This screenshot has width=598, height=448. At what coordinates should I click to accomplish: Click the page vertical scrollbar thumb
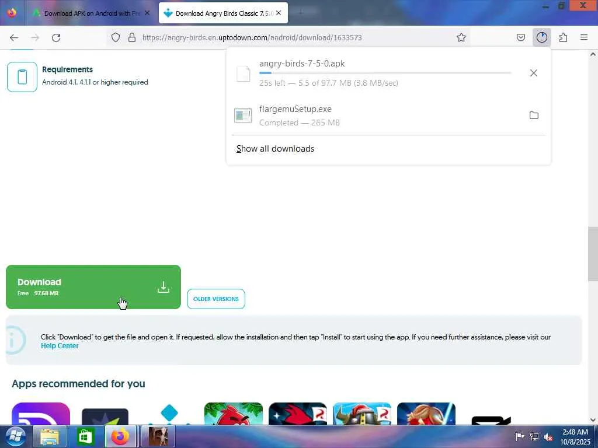coord(593,254)
